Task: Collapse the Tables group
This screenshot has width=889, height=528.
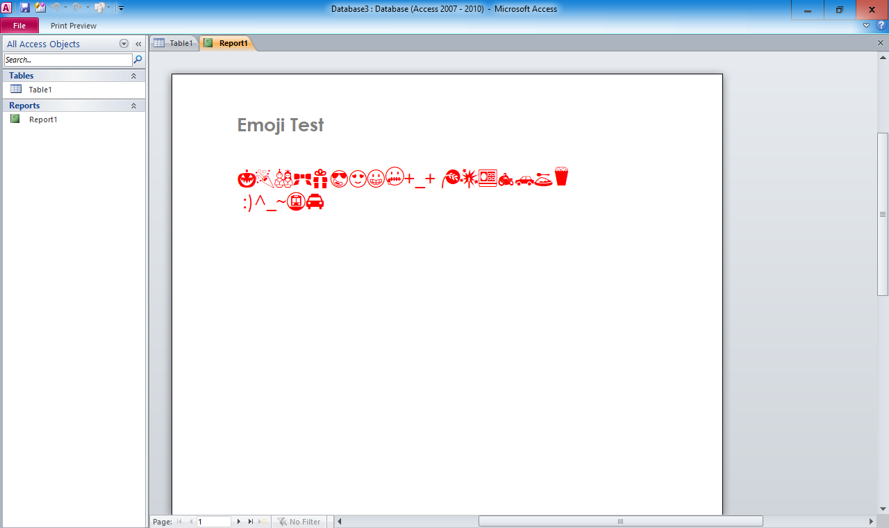Action: point(134,76)
